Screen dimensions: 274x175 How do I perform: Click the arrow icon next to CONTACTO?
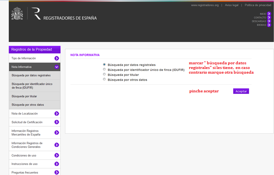click(269, 18)
